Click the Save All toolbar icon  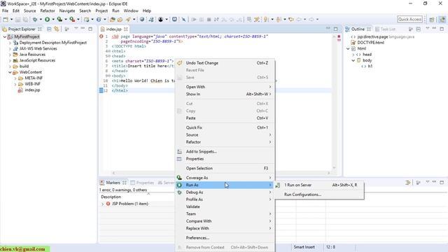[25, 20]
